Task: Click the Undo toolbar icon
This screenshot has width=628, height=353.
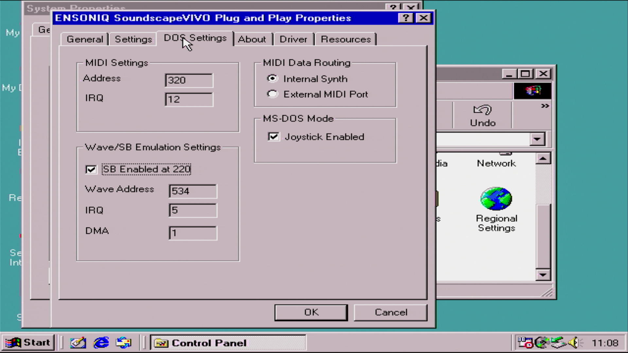Action: pos(482,115)
